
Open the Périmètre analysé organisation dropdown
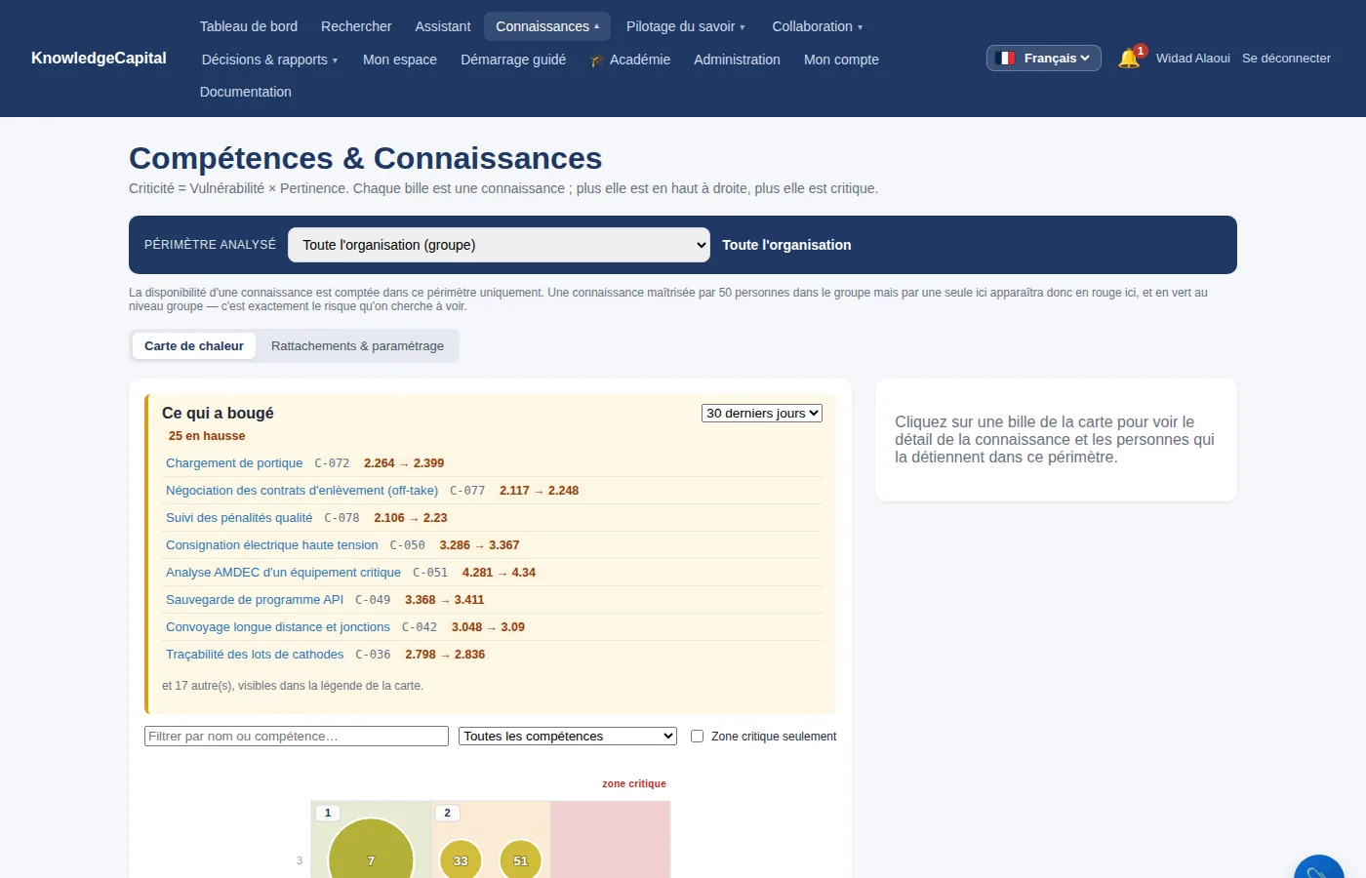(499, 245)
